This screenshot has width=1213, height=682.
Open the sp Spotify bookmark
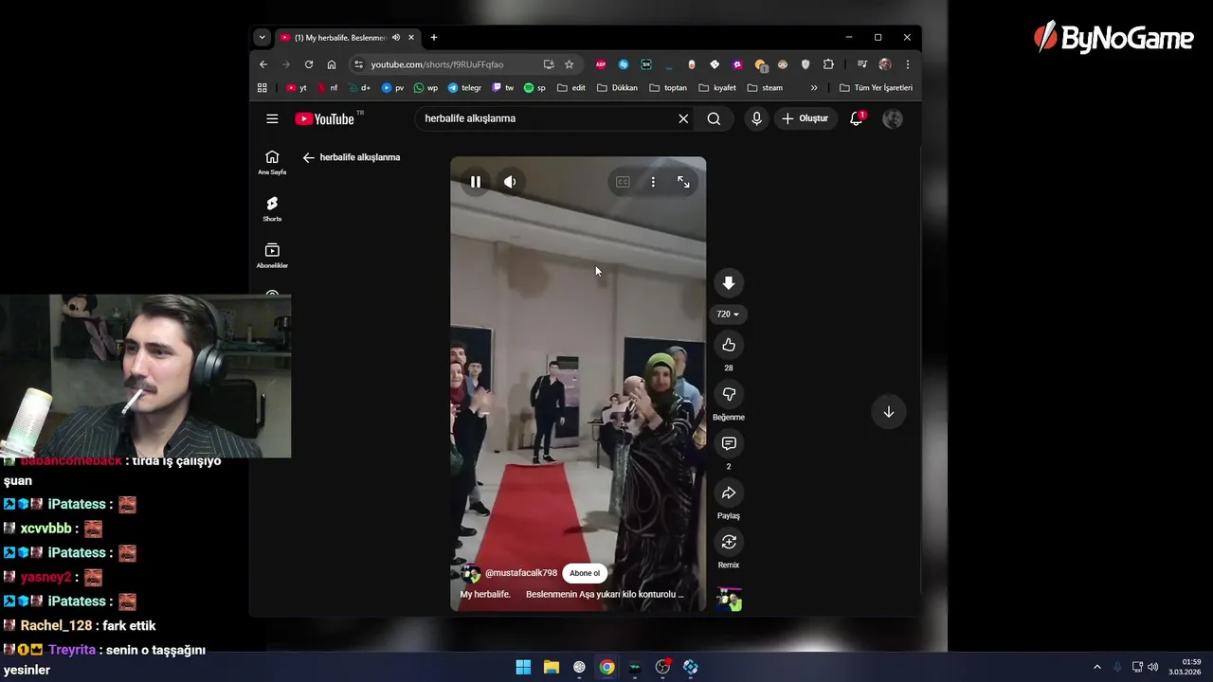point(534,88)
